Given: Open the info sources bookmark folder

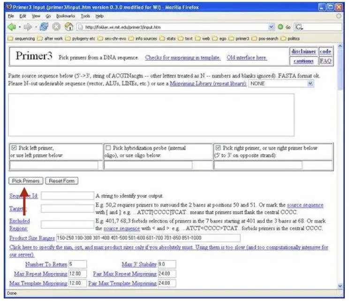Looking at the screenshot, I should coord(143,38).
